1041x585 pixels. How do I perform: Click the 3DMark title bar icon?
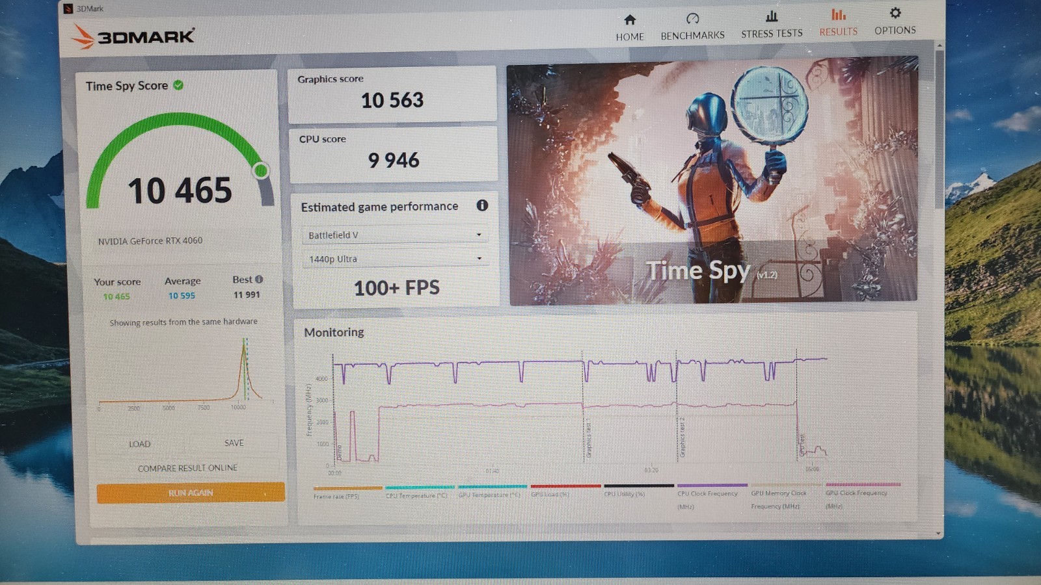pyautogui.click(x=68, y=8)
